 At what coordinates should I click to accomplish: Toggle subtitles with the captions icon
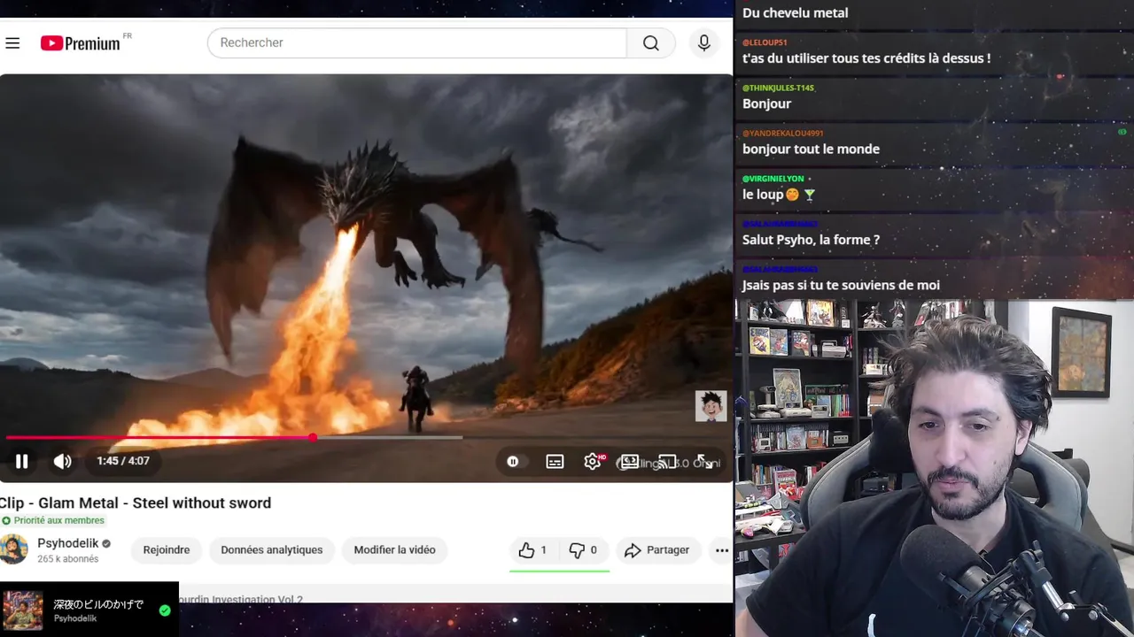tap(555, 462)
